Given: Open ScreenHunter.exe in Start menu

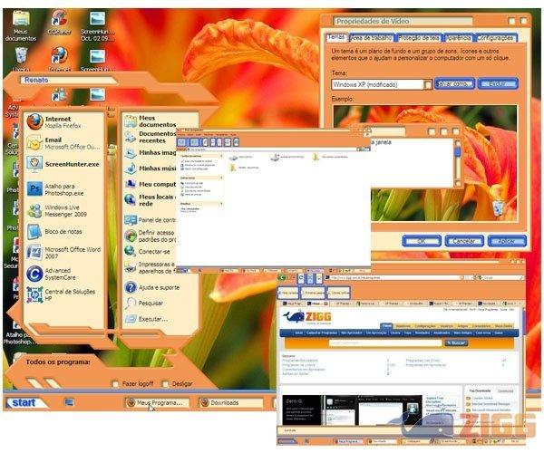Looking at the screenshot, I should 63,164.
